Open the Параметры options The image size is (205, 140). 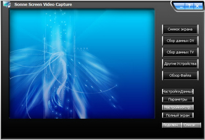[178, 99]
